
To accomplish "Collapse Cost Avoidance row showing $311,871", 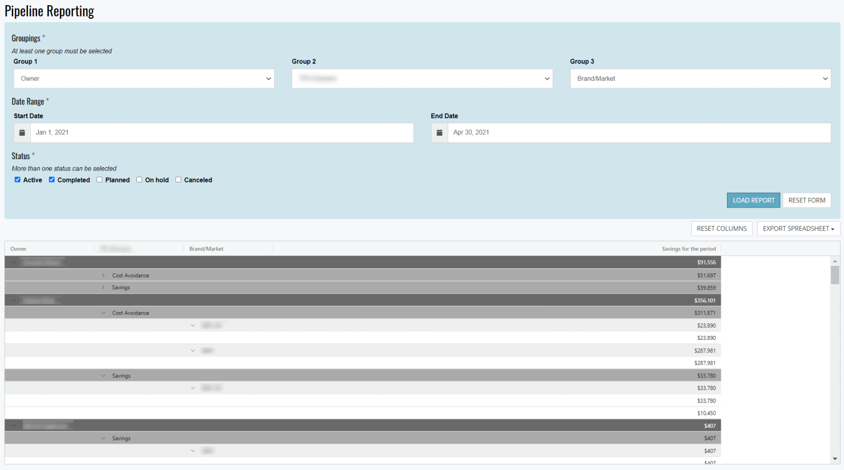I will coord(103,313).
